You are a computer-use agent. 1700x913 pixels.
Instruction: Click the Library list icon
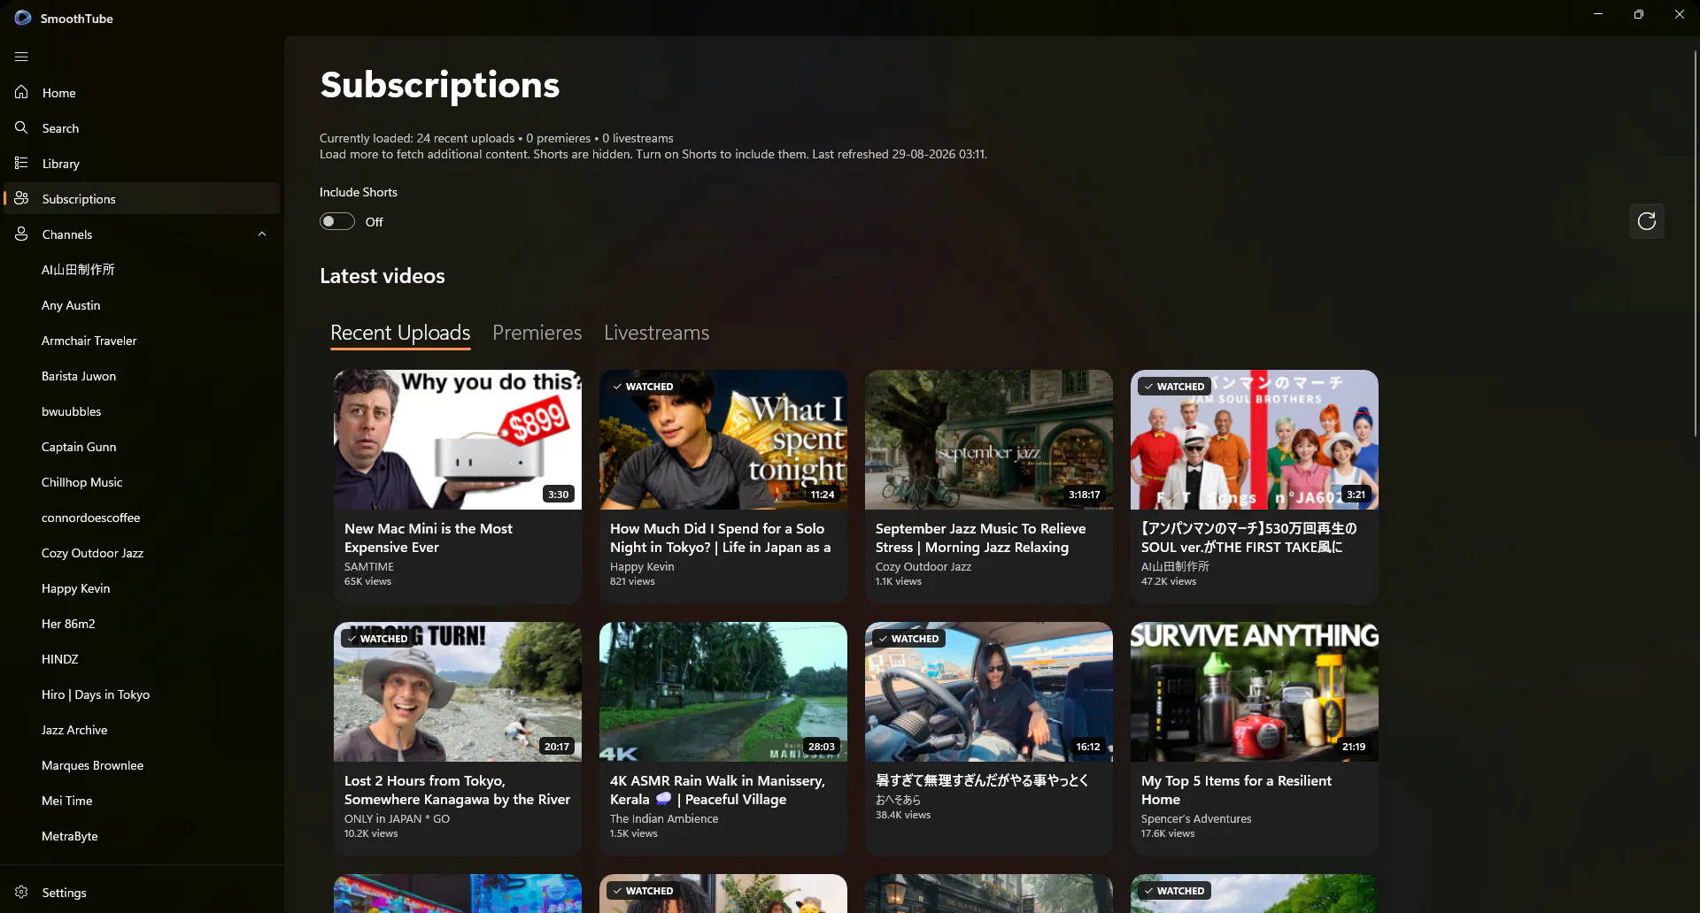click(21, 163)
